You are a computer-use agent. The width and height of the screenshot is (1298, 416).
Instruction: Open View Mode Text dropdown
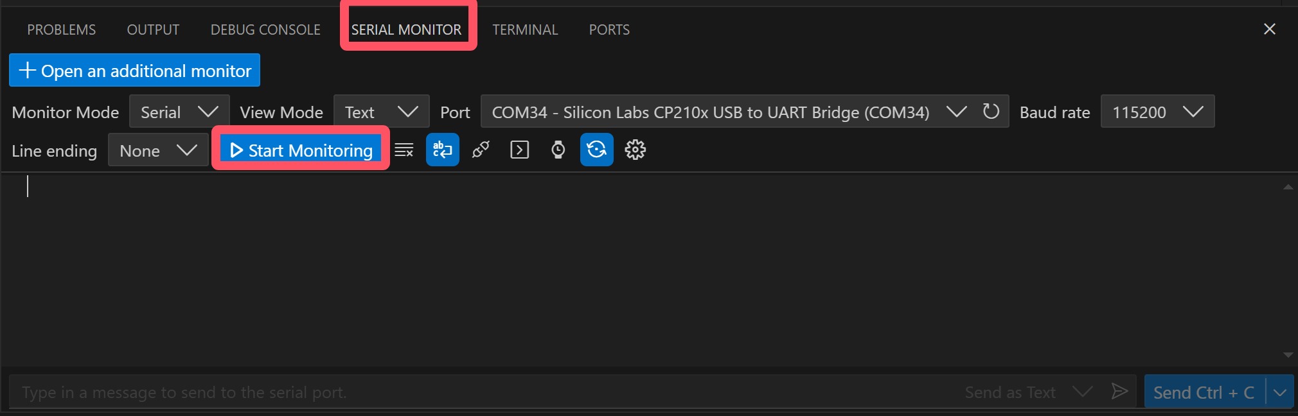coord(381,112)
